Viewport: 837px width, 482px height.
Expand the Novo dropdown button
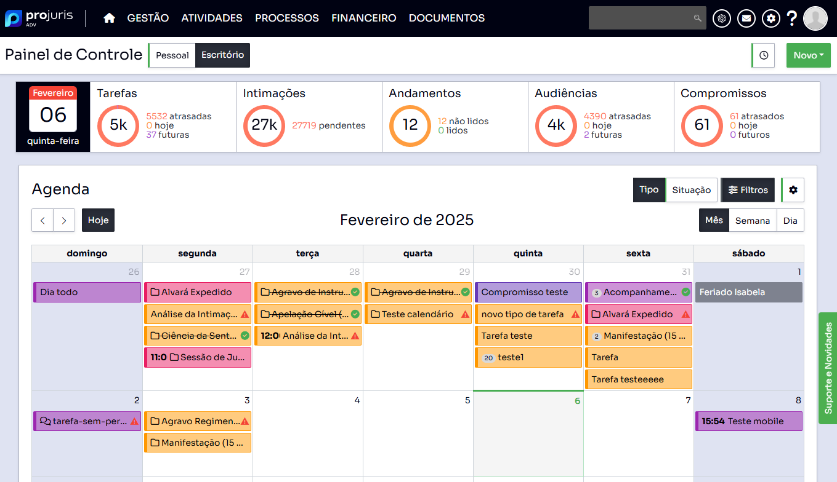coord(808,55)
